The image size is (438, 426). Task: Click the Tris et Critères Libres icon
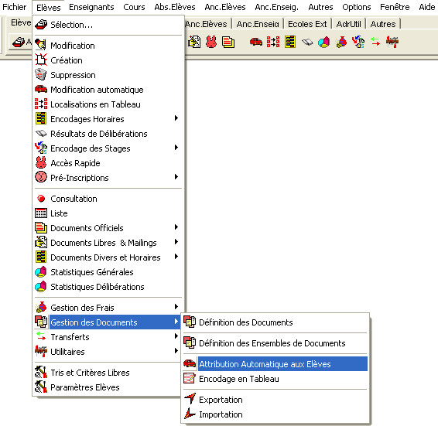pyautogui.click(x=41, y=372)
